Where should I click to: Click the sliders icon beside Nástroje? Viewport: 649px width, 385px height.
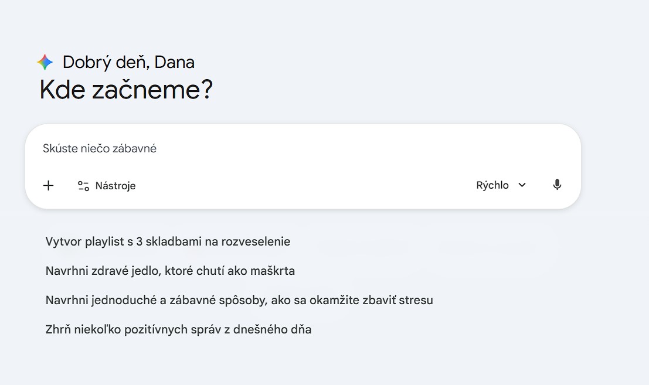pos(83,186)
